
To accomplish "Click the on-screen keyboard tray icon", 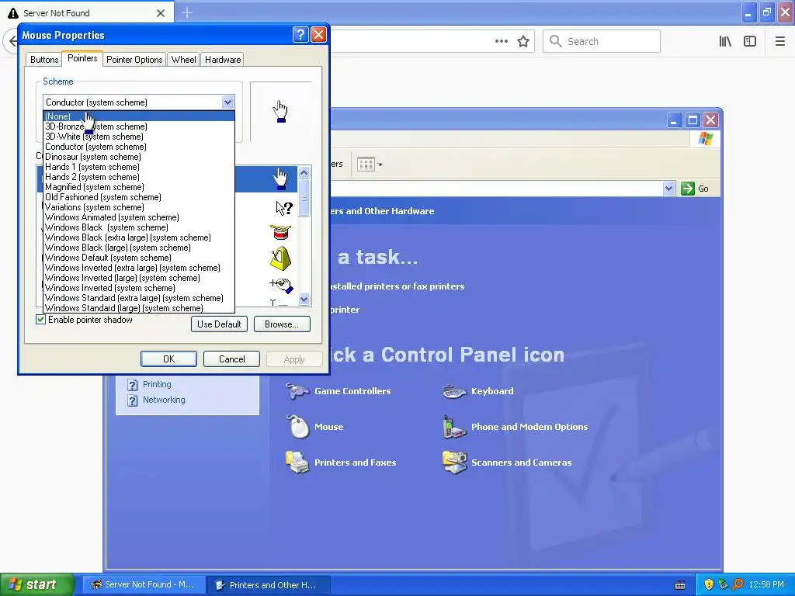I will 680,585.
